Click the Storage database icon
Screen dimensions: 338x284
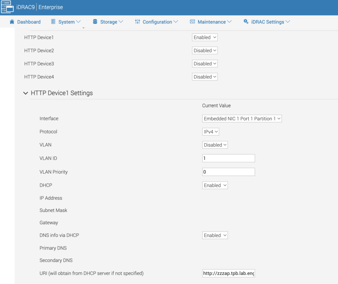pyautogui.click(x=95, y=22)
